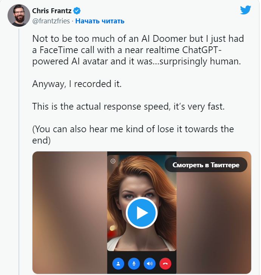The width and height of the screenshot is (261, 275).
Task: Open Chris Frantz's profile avatar
Action: click(19, 15)
